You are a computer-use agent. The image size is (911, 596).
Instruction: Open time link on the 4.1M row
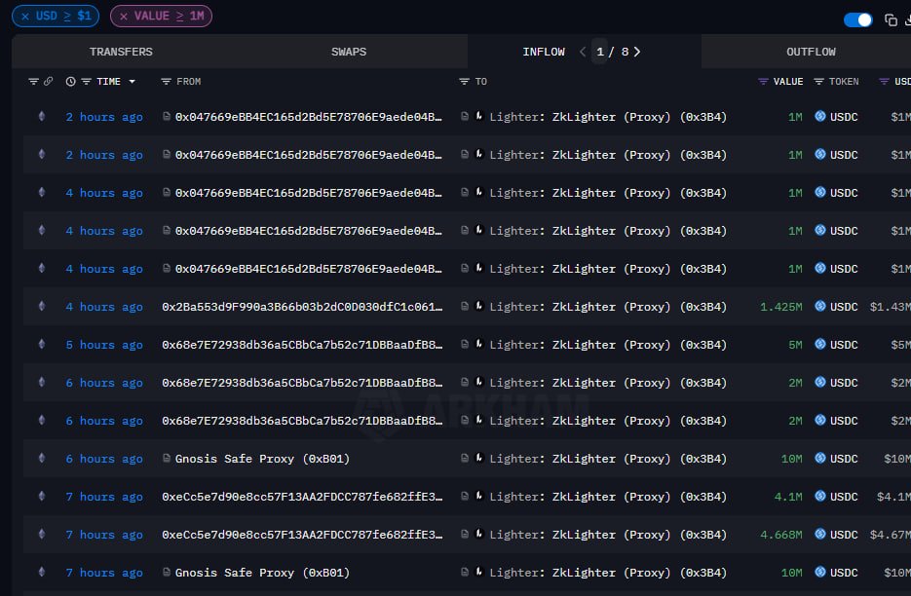click(104, 497)
